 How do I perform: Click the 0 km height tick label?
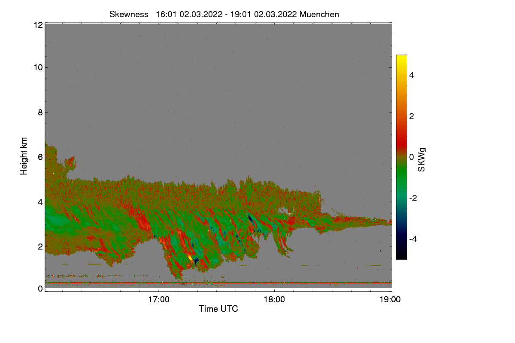pyautogui.click(x=40, y=289)
